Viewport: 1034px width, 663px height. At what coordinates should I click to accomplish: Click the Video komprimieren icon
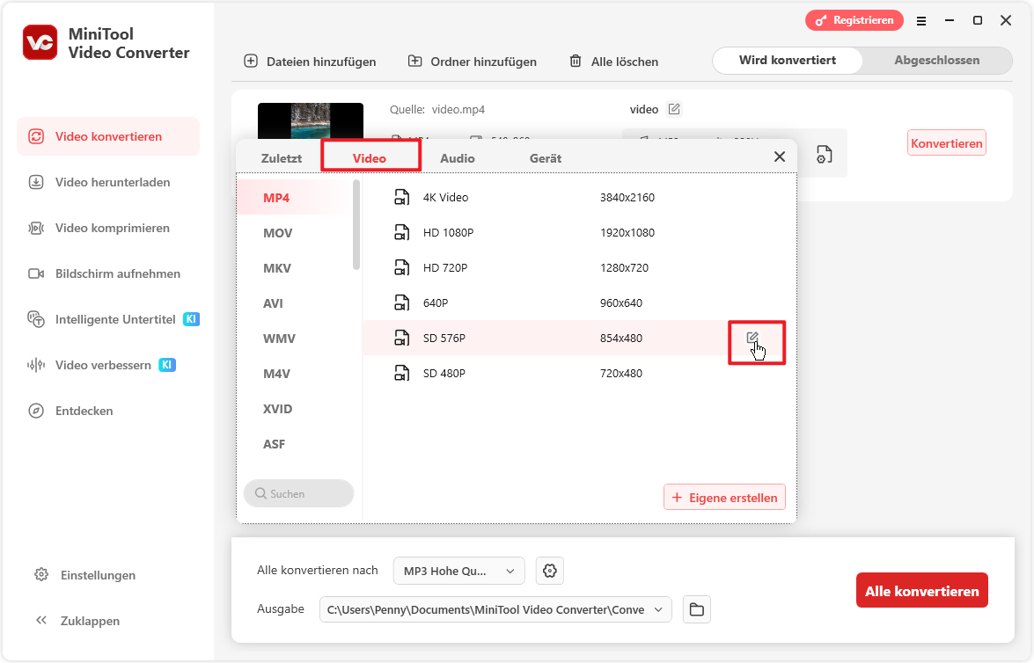tap(36, 228)
